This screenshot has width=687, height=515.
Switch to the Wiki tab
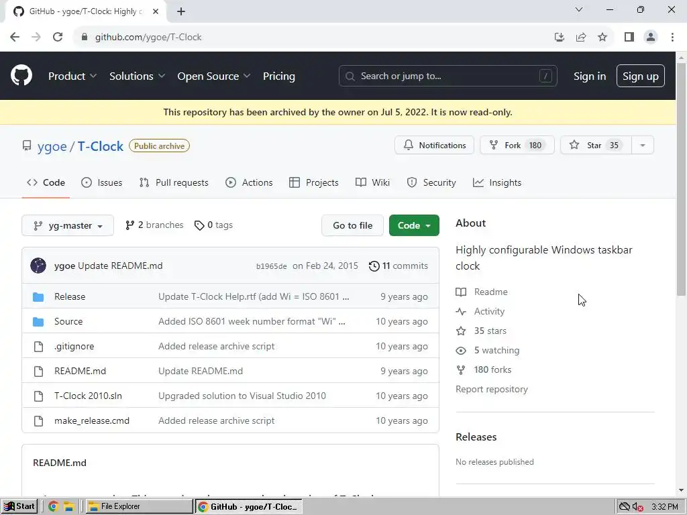372,182
